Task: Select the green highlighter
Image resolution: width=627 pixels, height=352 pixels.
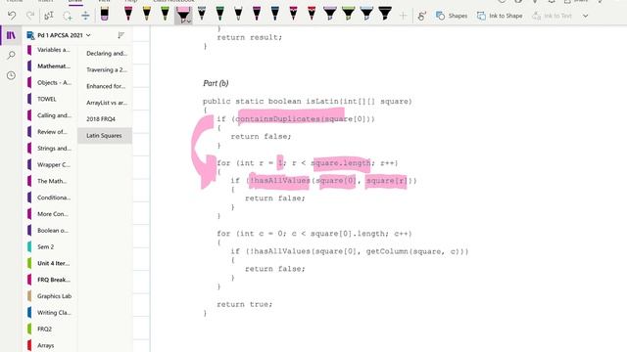Action: point(349,13)
